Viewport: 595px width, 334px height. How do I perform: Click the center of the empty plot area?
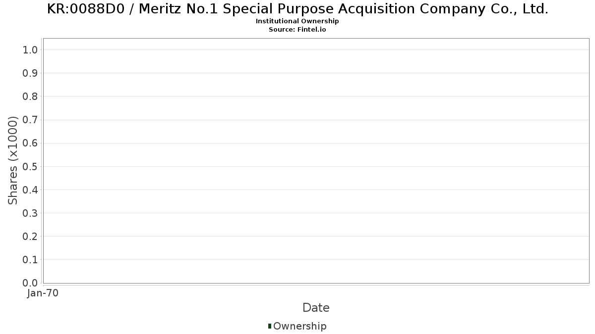coord(316,161)
